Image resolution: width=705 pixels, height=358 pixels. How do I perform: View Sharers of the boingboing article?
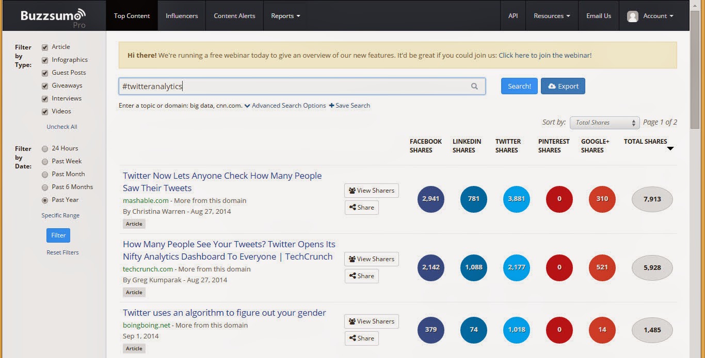[x=372, y=321]
